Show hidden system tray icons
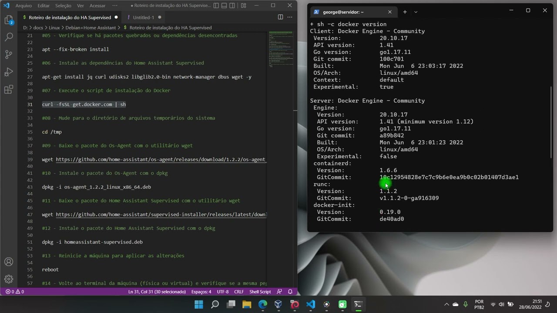Screen dimensions: 557x313 (446, 304)
